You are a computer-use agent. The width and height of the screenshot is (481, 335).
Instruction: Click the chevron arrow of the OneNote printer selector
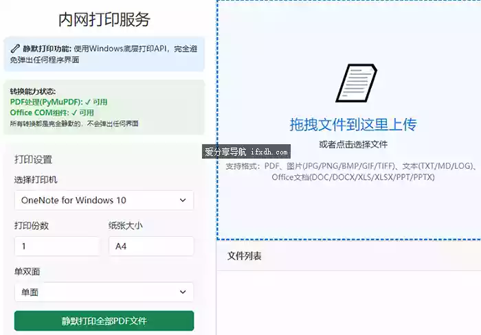(x=182, y=200)
